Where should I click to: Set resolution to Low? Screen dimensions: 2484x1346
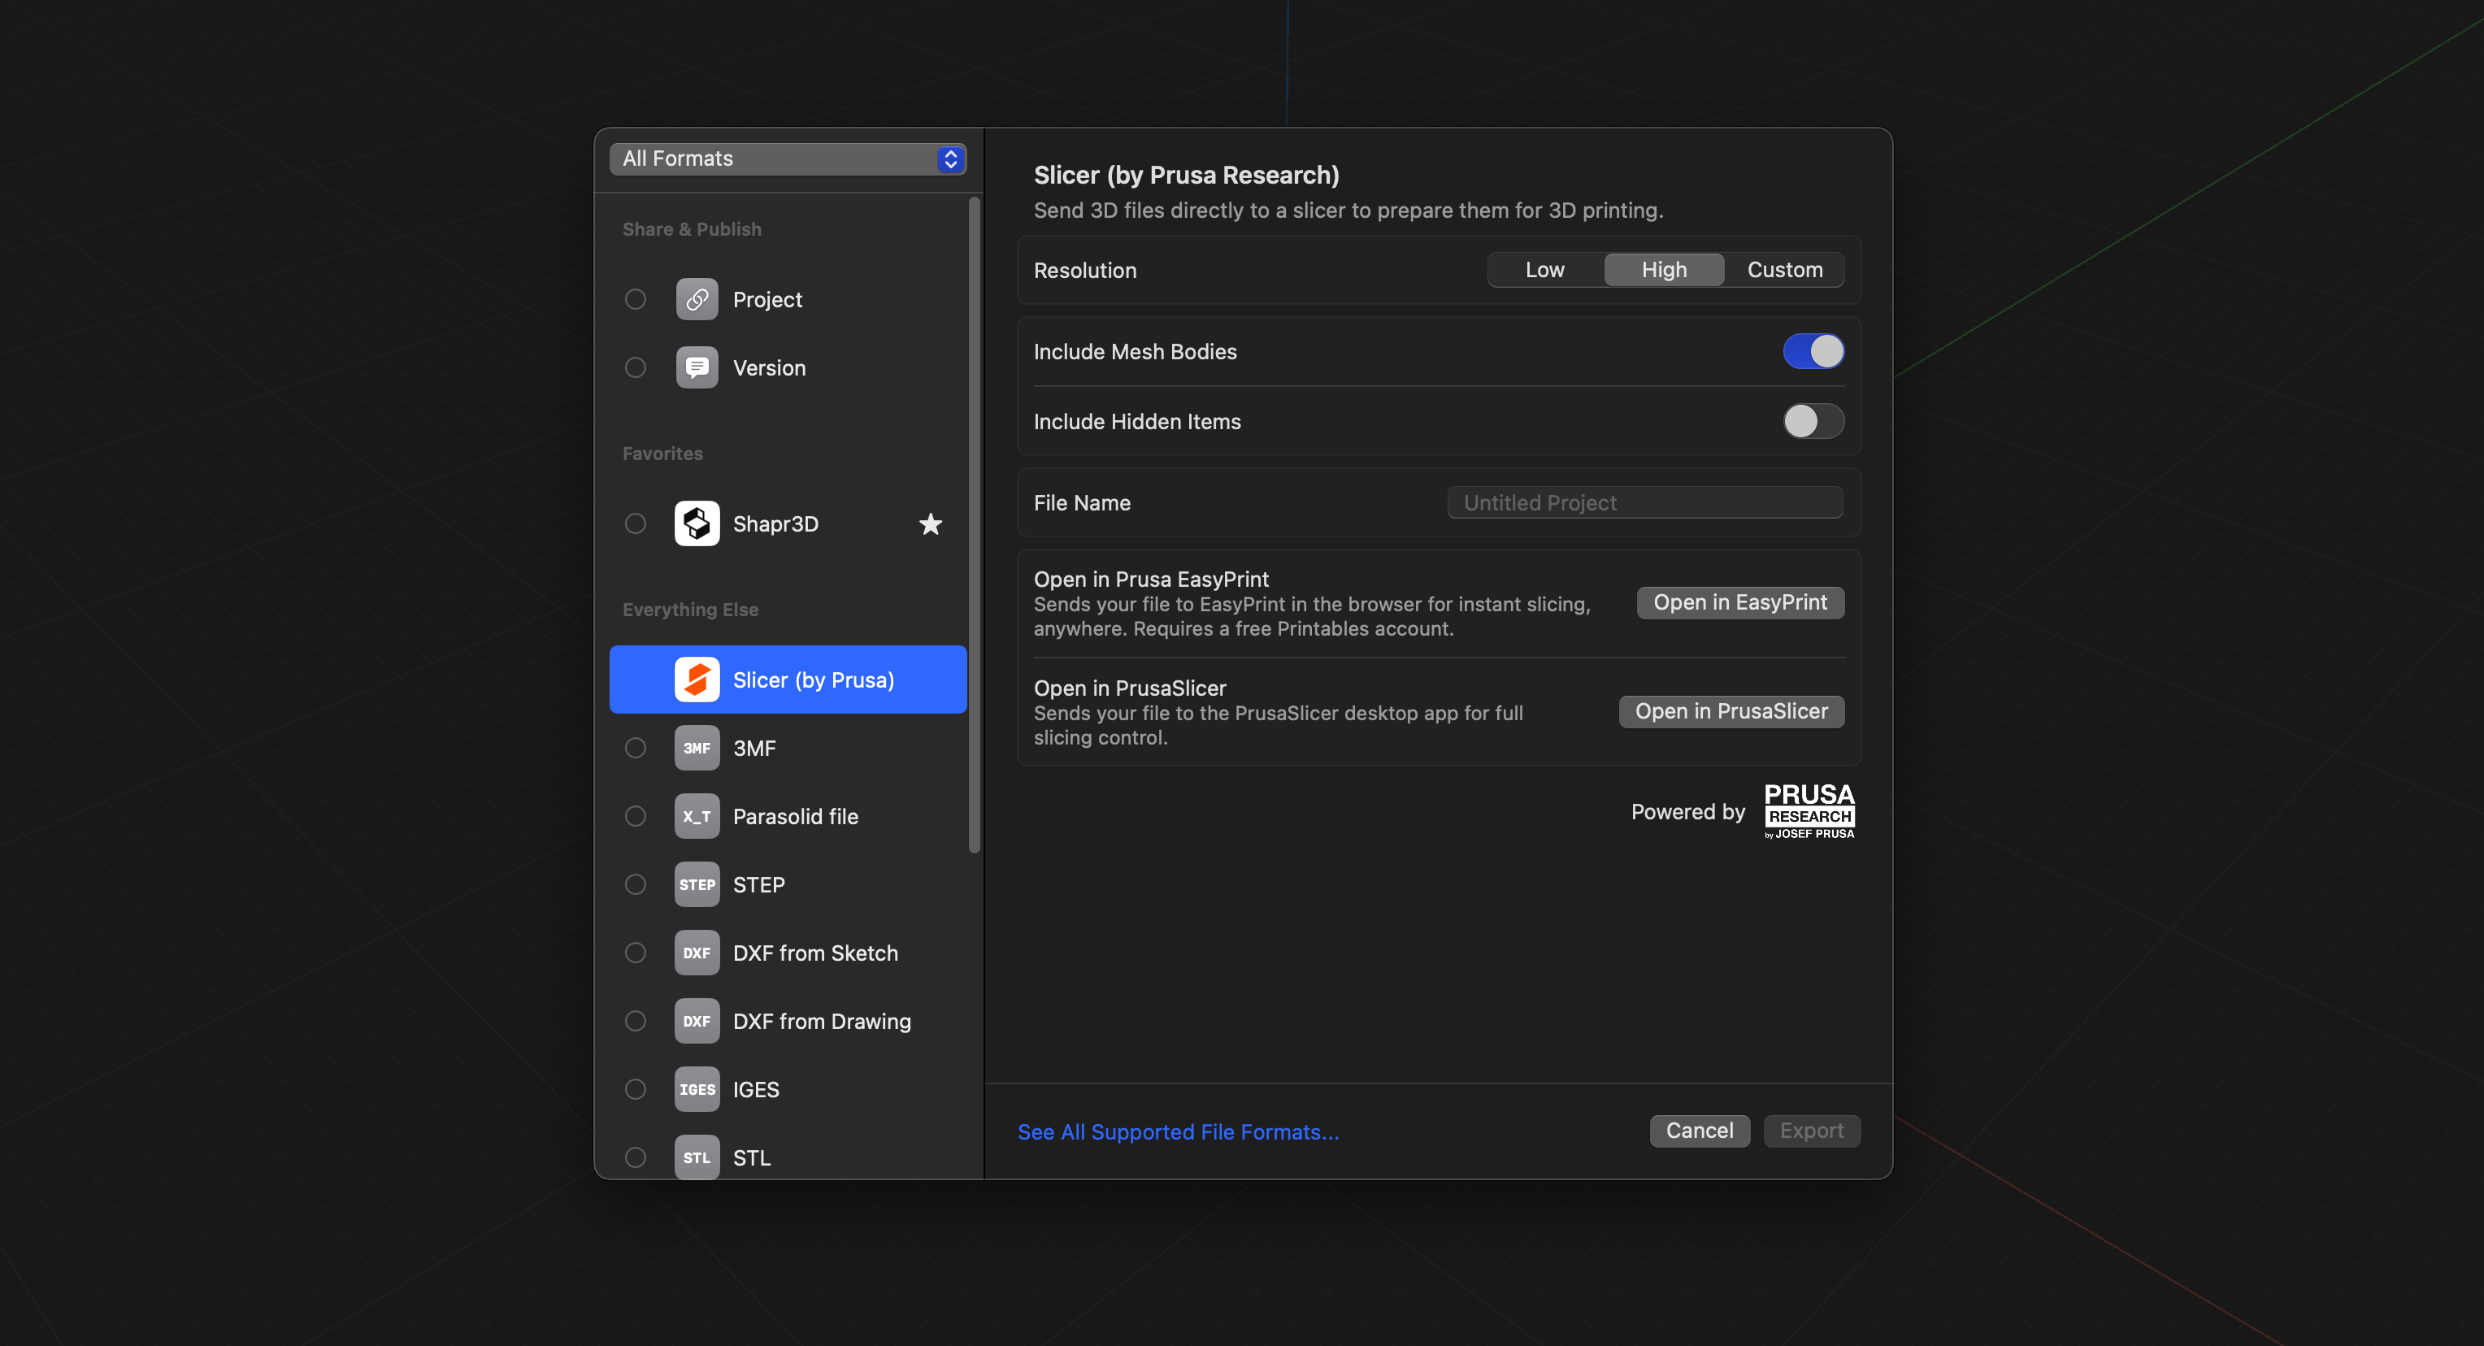coord(1544,270)
